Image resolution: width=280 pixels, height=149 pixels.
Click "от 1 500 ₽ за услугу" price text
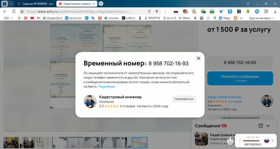click(x=239, y=30)
